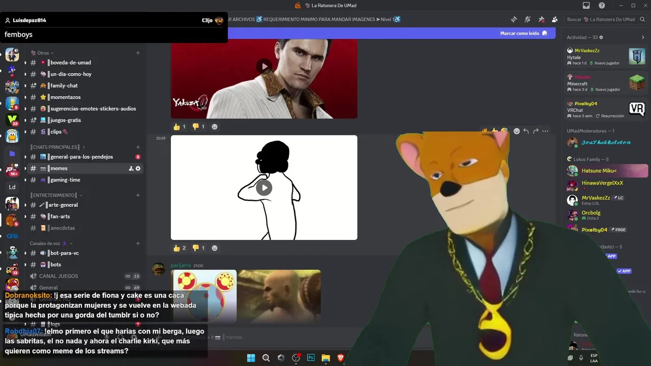Toggle channel notification mute bell
The image size is (651, 366).
pyautogui.click(x=527, y=19)
